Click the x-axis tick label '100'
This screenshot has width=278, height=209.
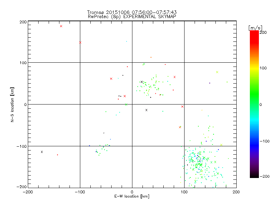(x=184, y=192)
